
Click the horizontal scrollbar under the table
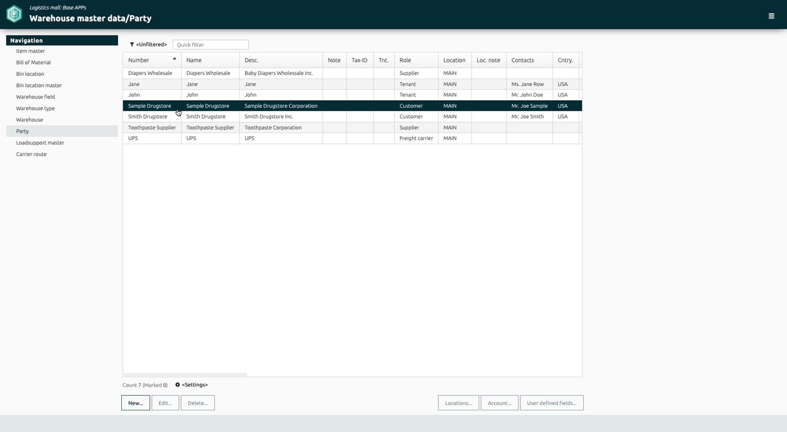185,375
